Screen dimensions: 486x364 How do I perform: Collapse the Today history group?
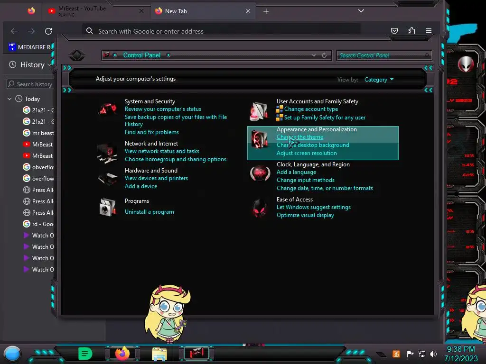pyautogui.click(x=9, y=99)
